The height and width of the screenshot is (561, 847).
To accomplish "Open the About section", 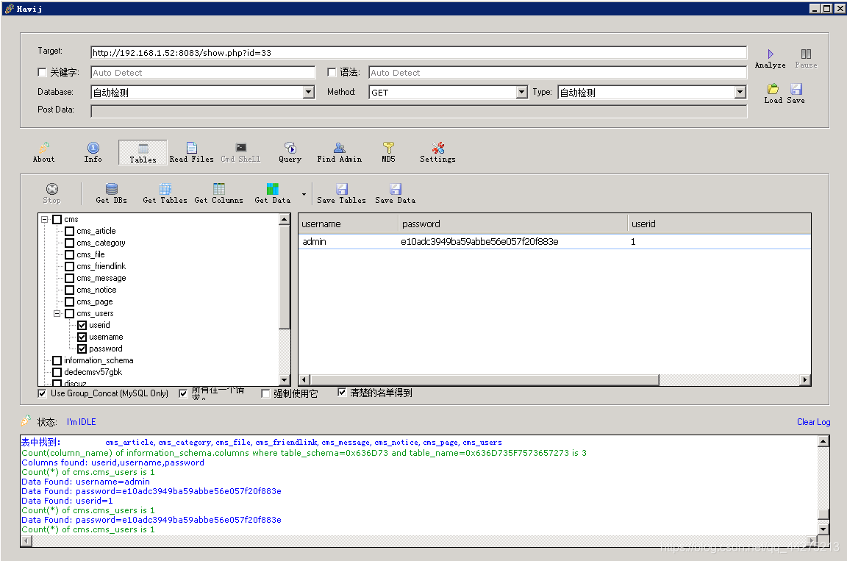I will pos(44,152).
